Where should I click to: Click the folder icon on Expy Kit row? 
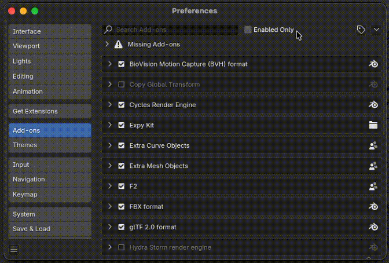[x=373, y=125]
